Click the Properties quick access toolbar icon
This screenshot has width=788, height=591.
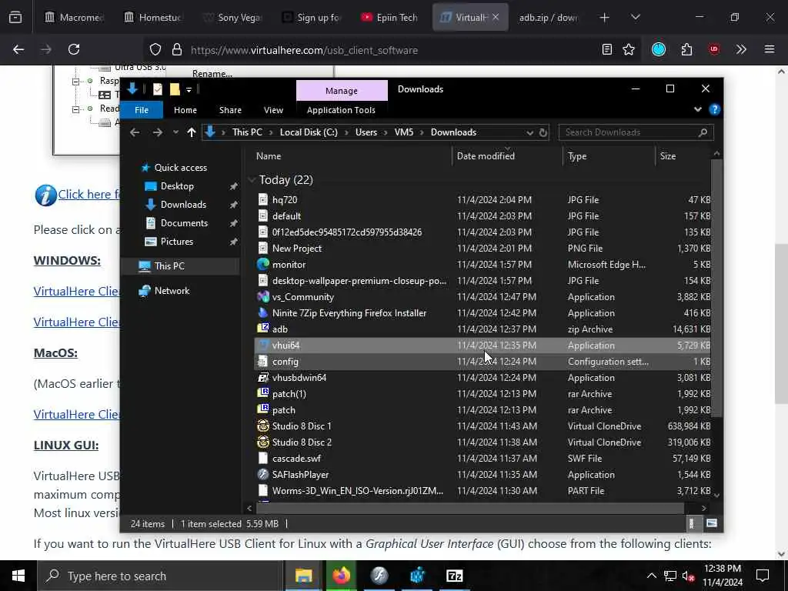[x=158, y=89]
